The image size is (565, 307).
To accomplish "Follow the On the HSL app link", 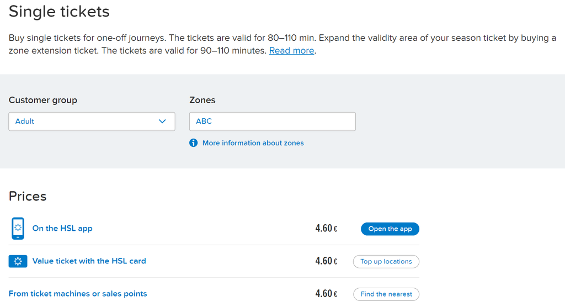I will pyautogui.click(x=62, y=229).
